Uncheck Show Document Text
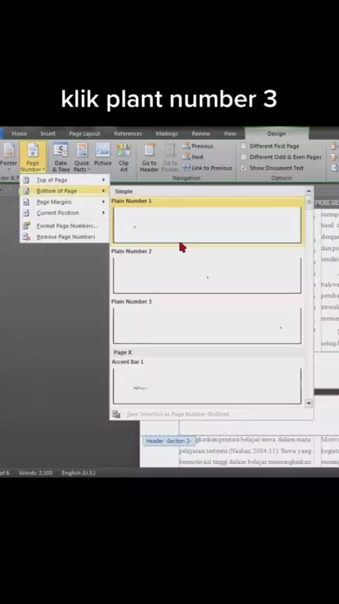The image size is (339, 604). click(x=243, y=168)
